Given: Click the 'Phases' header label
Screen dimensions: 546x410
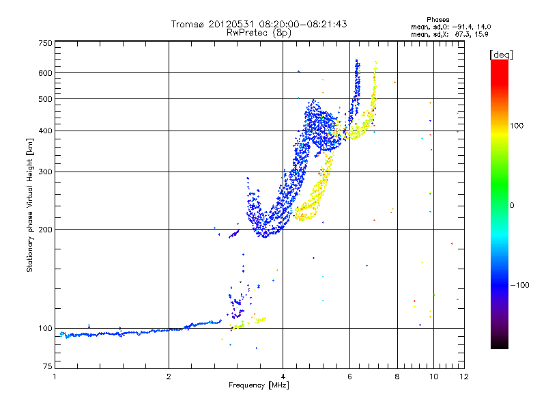Looking at the screenshot, I should (x=438, y=20).
